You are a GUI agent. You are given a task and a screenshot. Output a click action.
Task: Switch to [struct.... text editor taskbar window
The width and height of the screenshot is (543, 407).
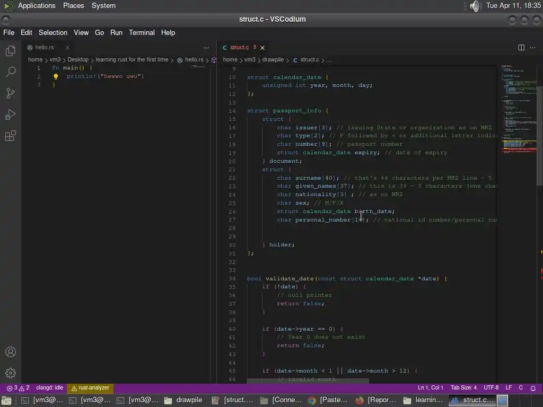[232, 401]
